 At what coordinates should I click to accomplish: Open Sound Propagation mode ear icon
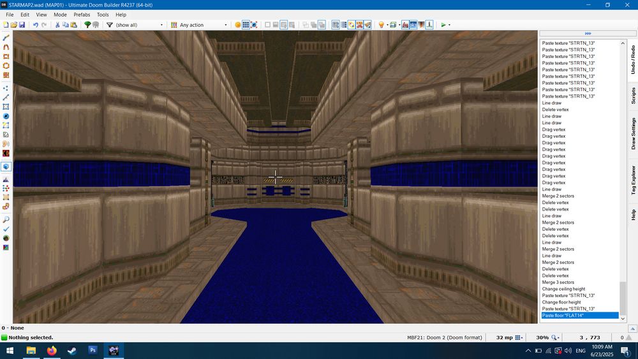point(6,143)
